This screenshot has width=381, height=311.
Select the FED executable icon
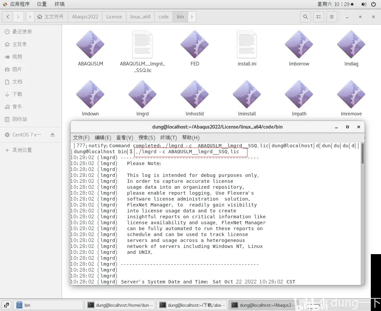click(x=195, y=44)
